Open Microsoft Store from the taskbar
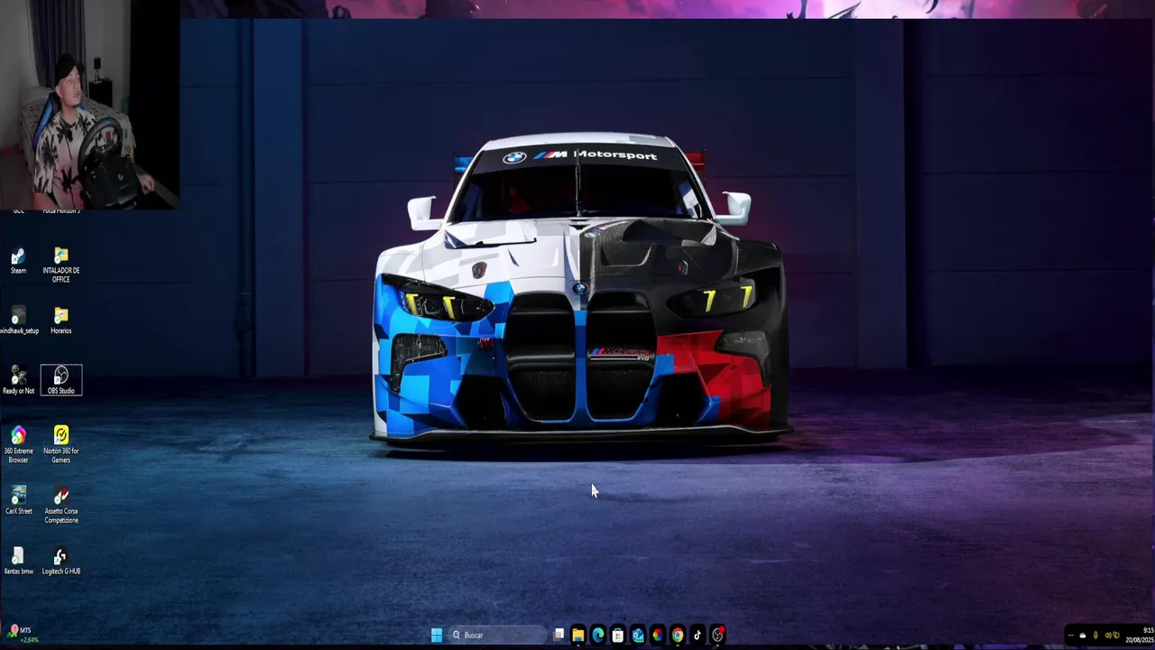The image size is (1155, 650). [x=617, y=635]
